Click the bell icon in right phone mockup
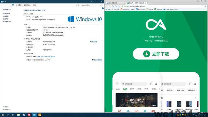Image resolution: width=208 pixels, height=117 pixels. pyautogui.click(x=195, y=84)
